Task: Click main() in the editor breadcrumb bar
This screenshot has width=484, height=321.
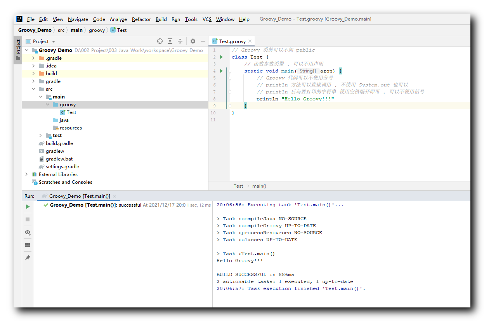Action: tap(259, 186)
